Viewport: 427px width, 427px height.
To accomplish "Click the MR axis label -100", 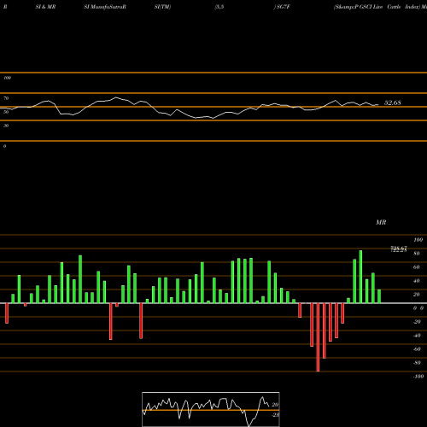I will (x=418, y=377).
